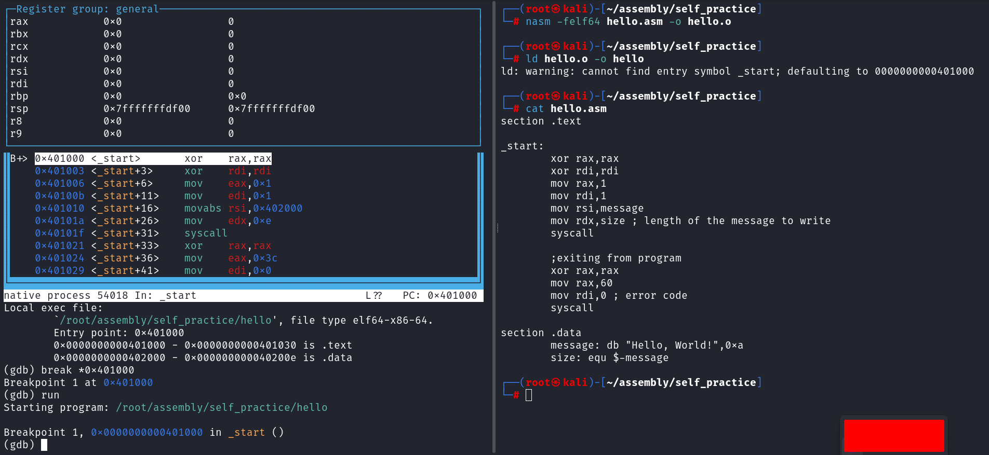
Task: Click the red rectangle in the bottom-right corner
Action: pyautogui.click(x=893, y=435)
